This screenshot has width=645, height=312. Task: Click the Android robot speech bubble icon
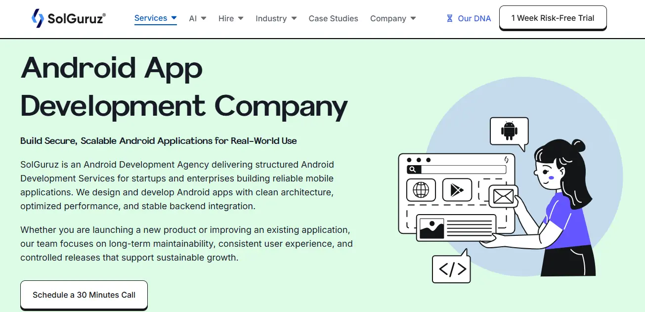(509, 131)
